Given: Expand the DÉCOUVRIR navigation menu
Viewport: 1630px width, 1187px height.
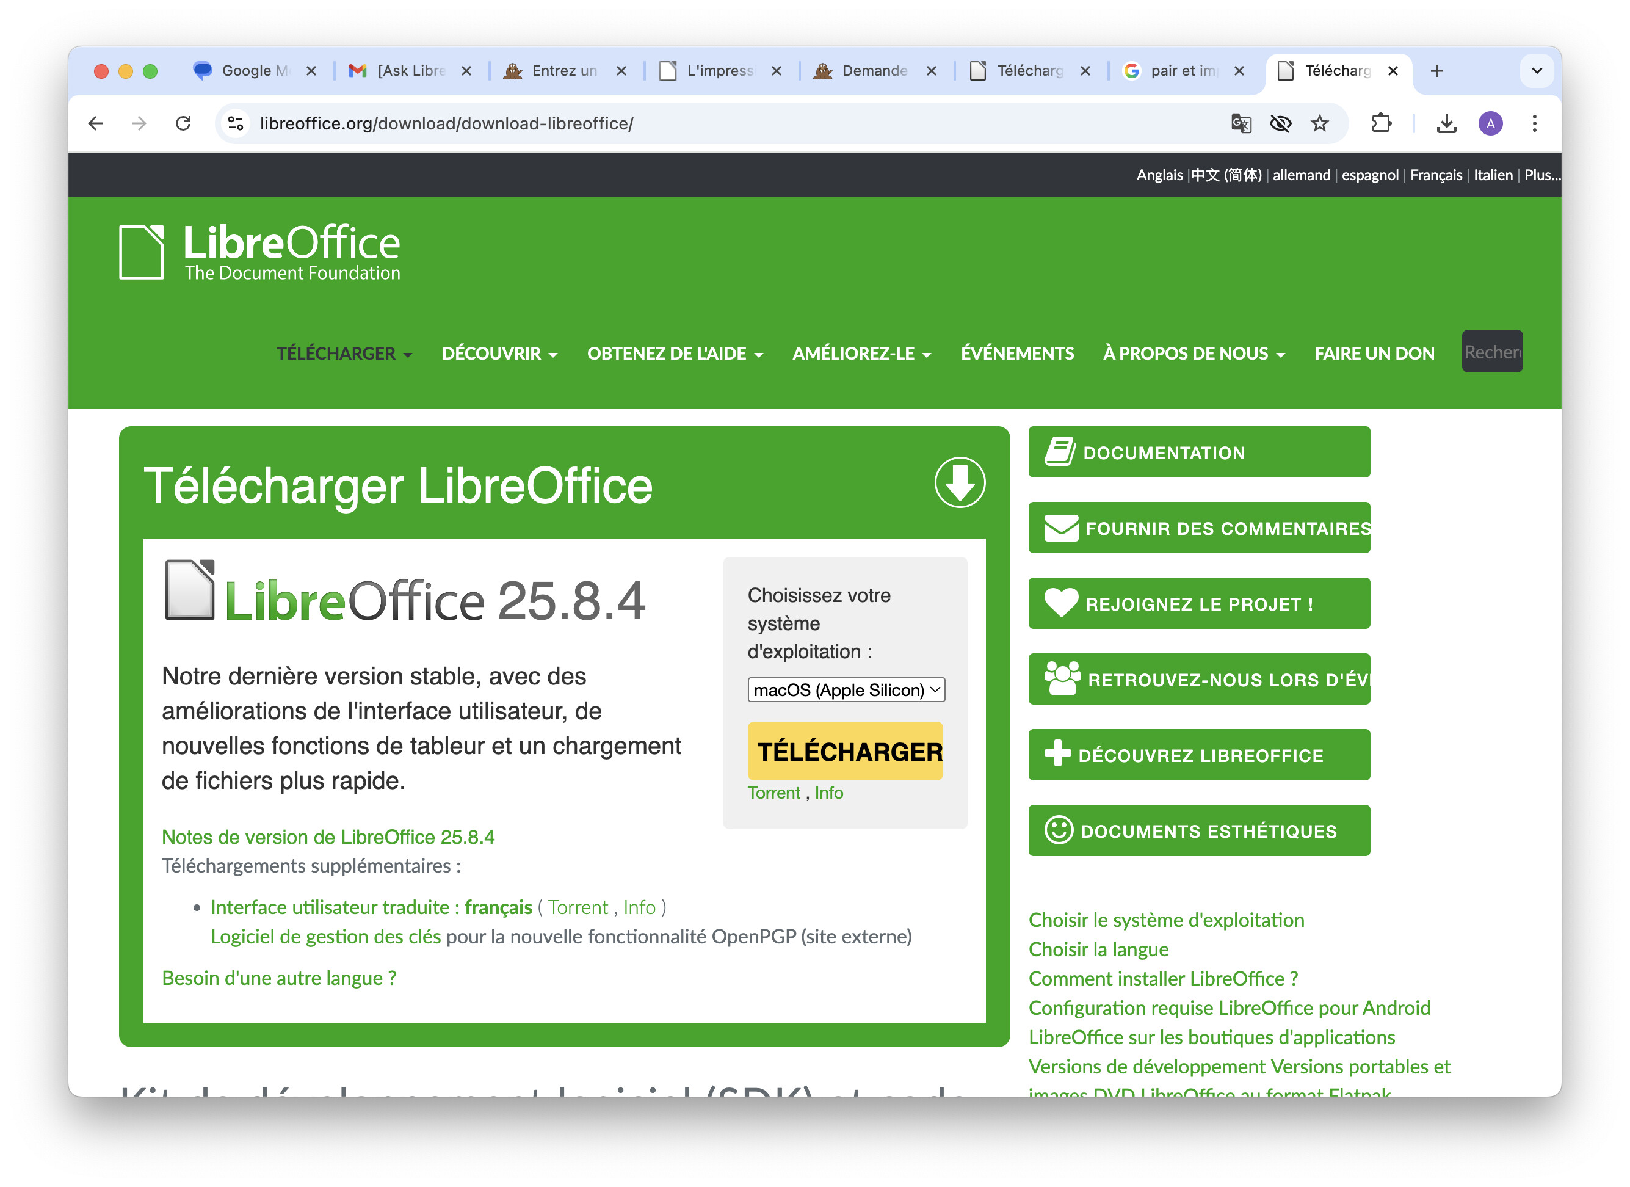Looking at the screenshot, I should tap(499, 354).
